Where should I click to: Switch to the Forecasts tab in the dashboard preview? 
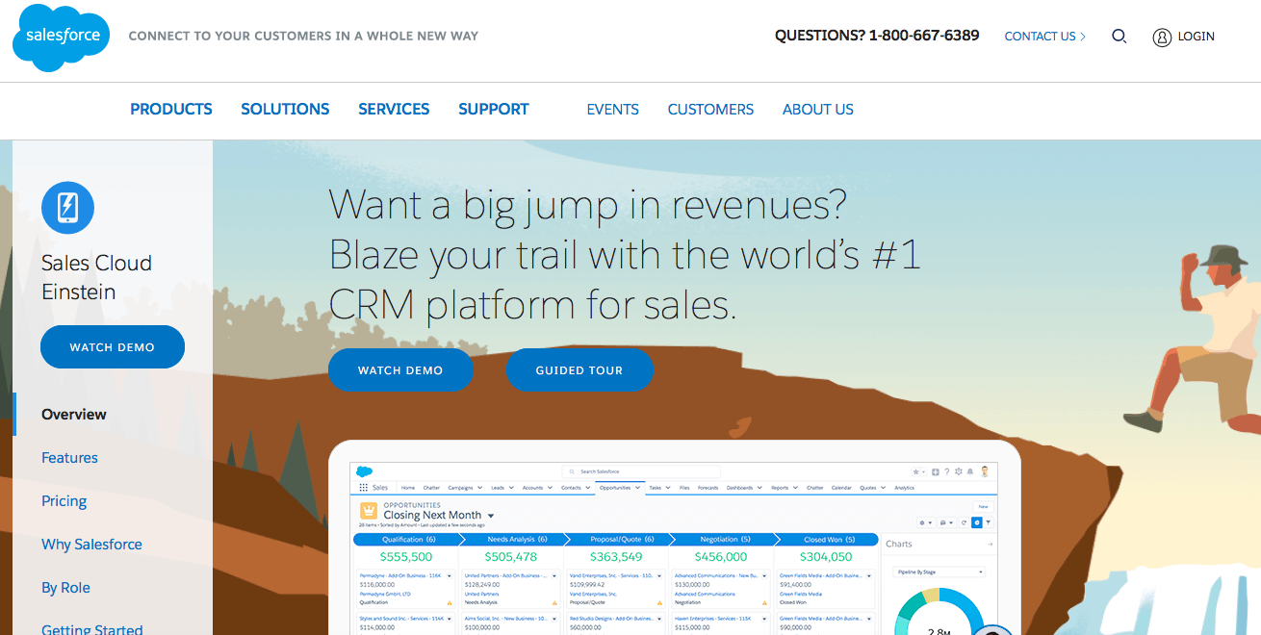[x=708, y=488]
